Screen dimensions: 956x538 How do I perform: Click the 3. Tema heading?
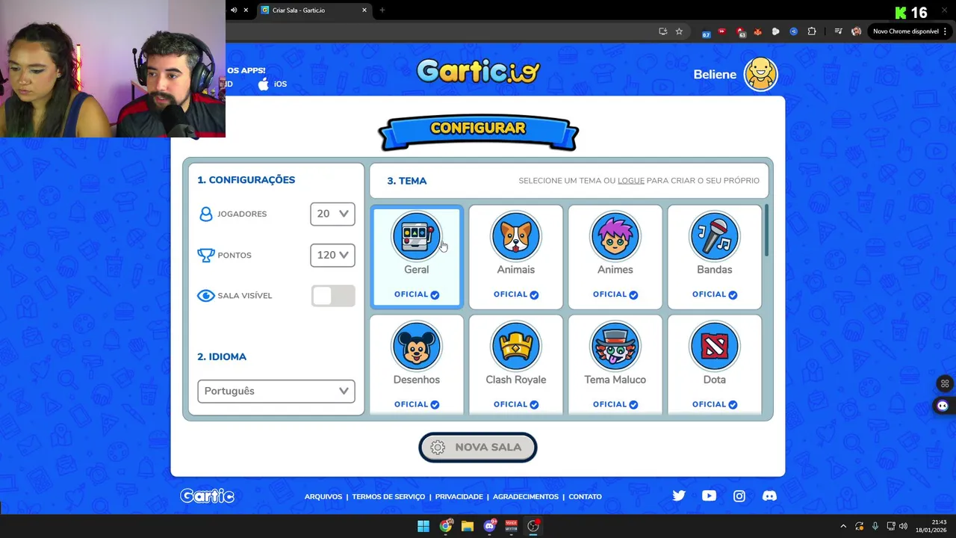[406, 181]
